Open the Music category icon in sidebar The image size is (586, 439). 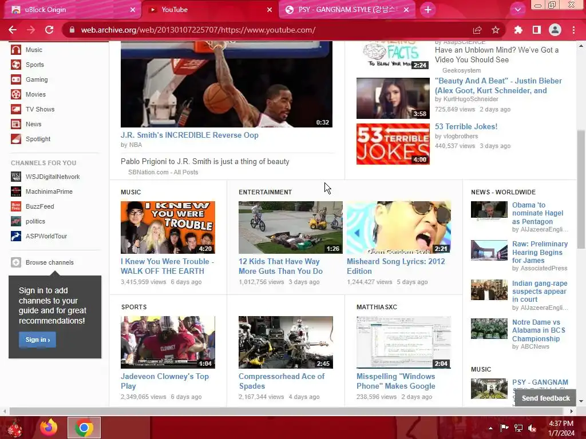(x=15, y=50)
